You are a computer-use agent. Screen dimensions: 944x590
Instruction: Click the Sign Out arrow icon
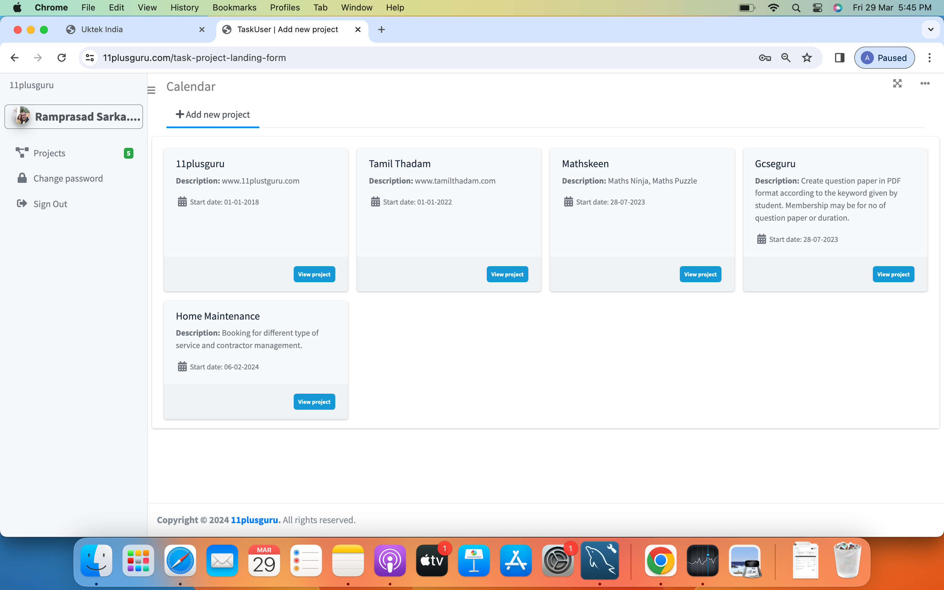pyautogui.click(x=22, y=203)
